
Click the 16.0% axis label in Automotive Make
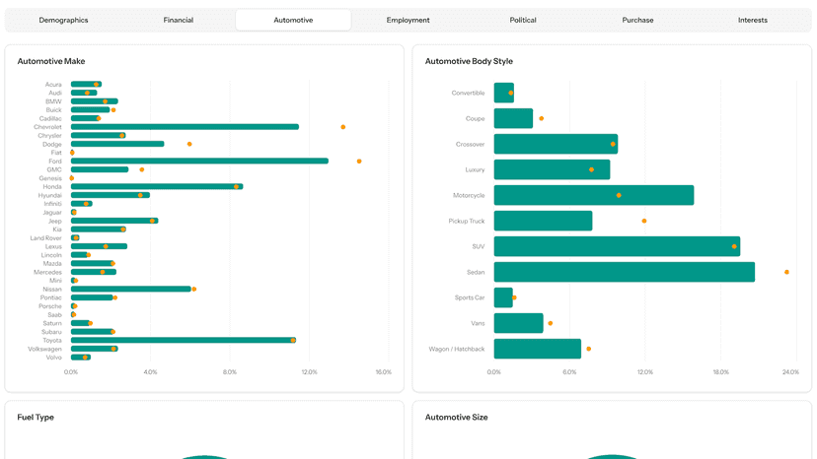[x=384, y=372]
